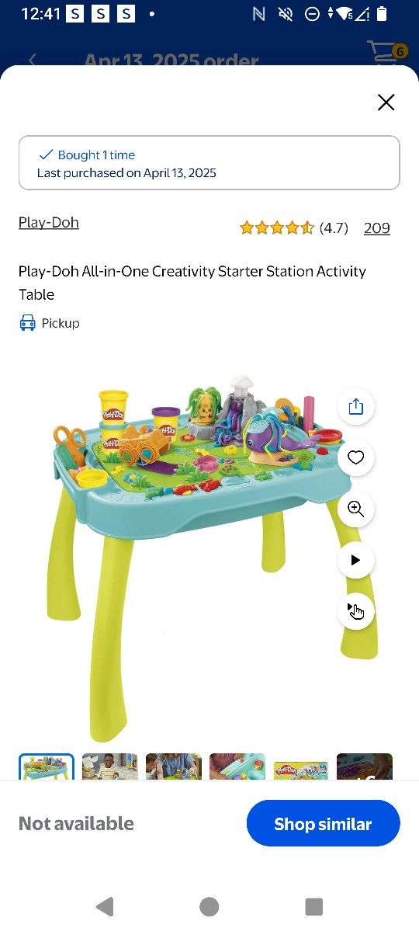Tap the share icon beside product image
The height and width of the screenshot is (935, 419).
[356, 406]
